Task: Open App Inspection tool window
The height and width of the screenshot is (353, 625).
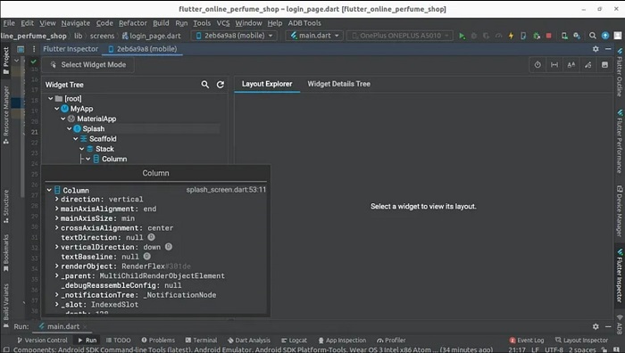Action: 342,341
